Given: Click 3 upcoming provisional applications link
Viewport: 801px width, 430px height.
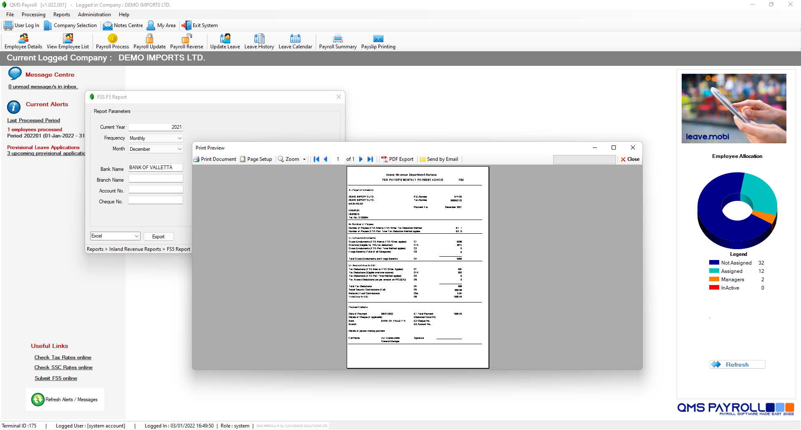Looking at the screenshot, I should point(46,153).
